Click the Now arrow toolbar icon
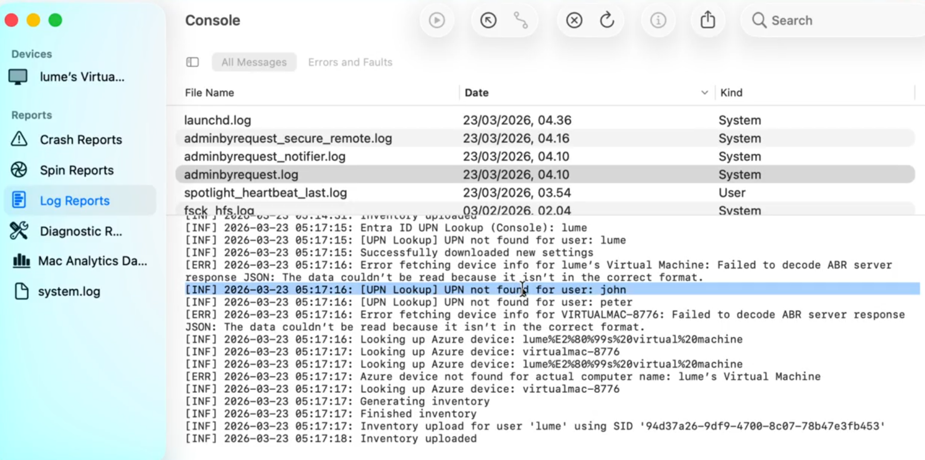 tap(488, 20)
